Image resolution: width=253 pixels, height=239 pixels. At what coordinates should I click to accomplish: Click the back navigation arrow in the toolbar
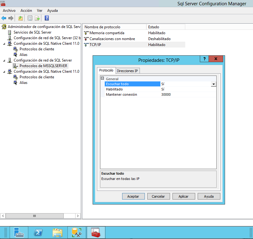(4, 18)
